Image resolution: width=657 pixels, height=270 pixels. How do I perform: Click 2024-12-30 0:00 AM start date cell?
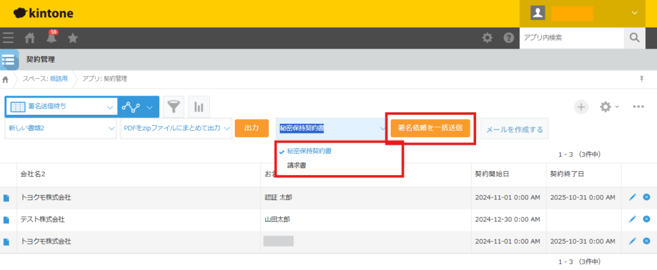[x=508, y=219]
